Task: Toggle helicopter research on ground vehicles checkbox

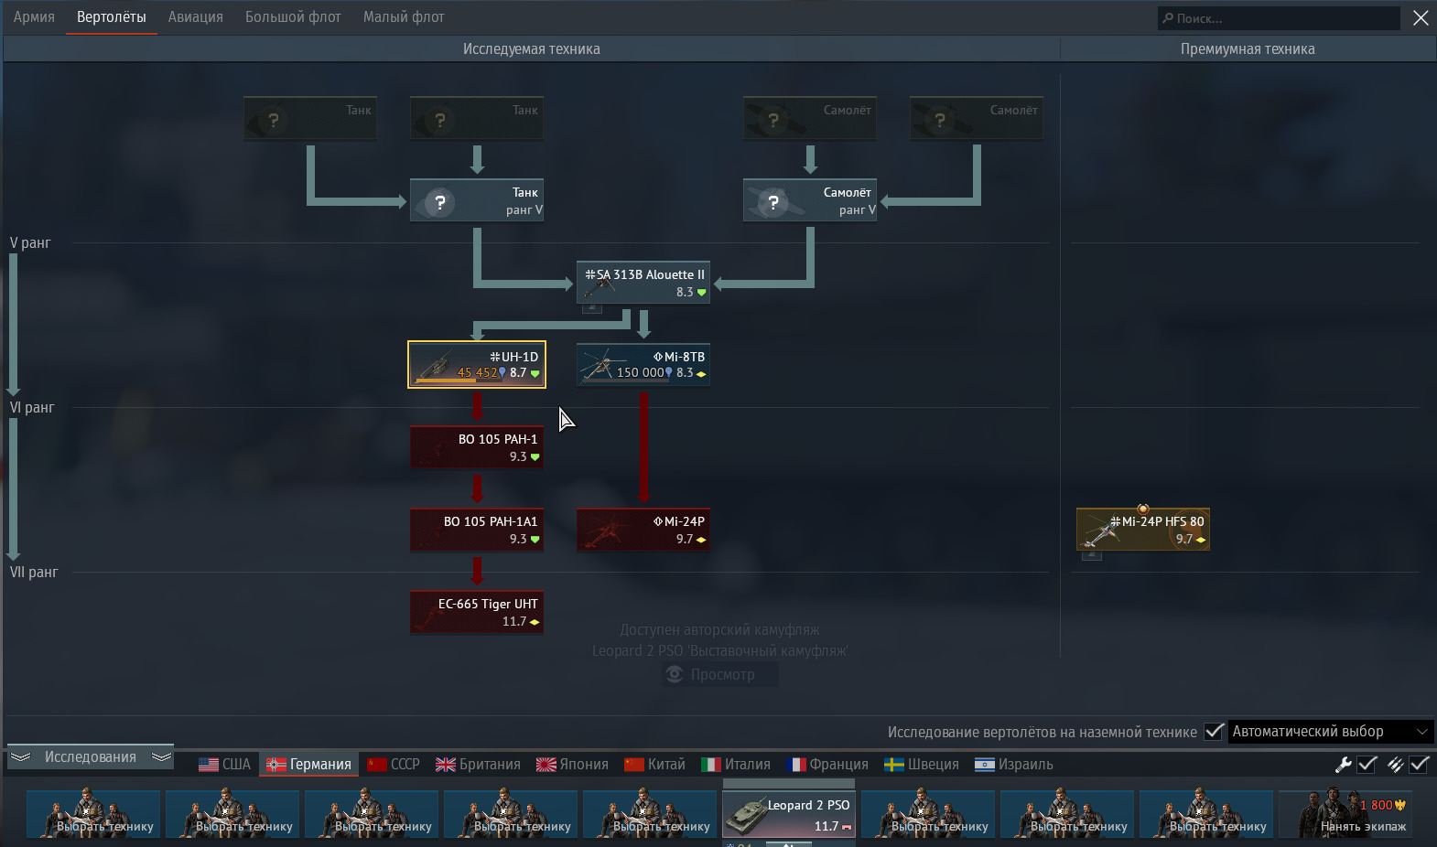Action: (x=1214, y=732)
